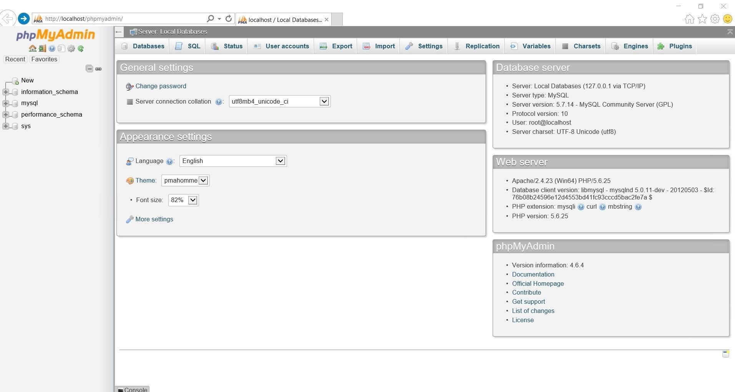This screenshot has width=735, height=392.
Task: Click help icon next to mysqli extension
Action: pos(581,207)
